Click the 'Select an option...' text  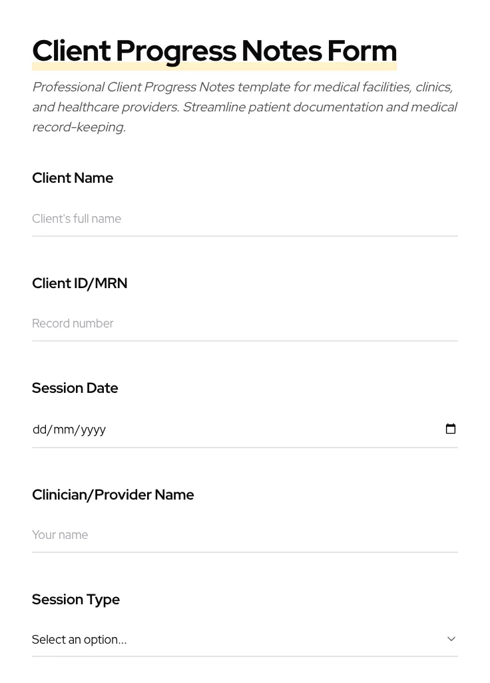[79, 640]
